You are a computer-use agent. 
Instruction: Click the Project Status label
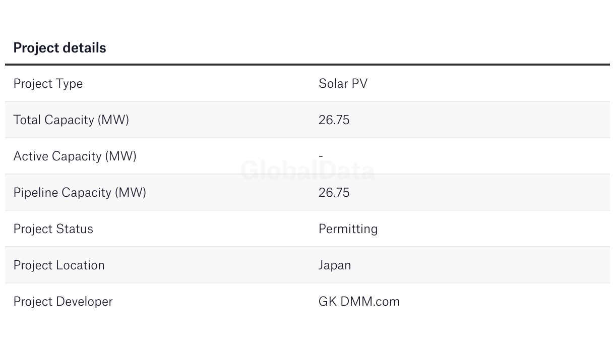pyautogui.click(x=53, y=229)
